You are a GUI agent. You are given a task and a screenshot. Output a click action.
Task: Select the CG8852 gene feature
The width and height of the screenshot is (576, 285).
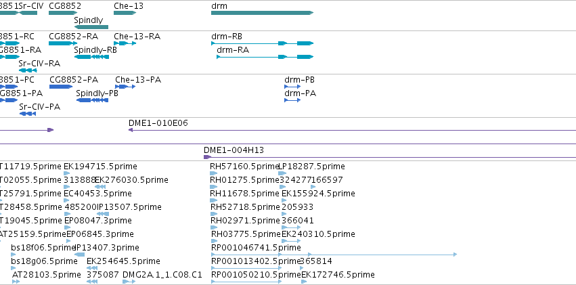point(63,13)
